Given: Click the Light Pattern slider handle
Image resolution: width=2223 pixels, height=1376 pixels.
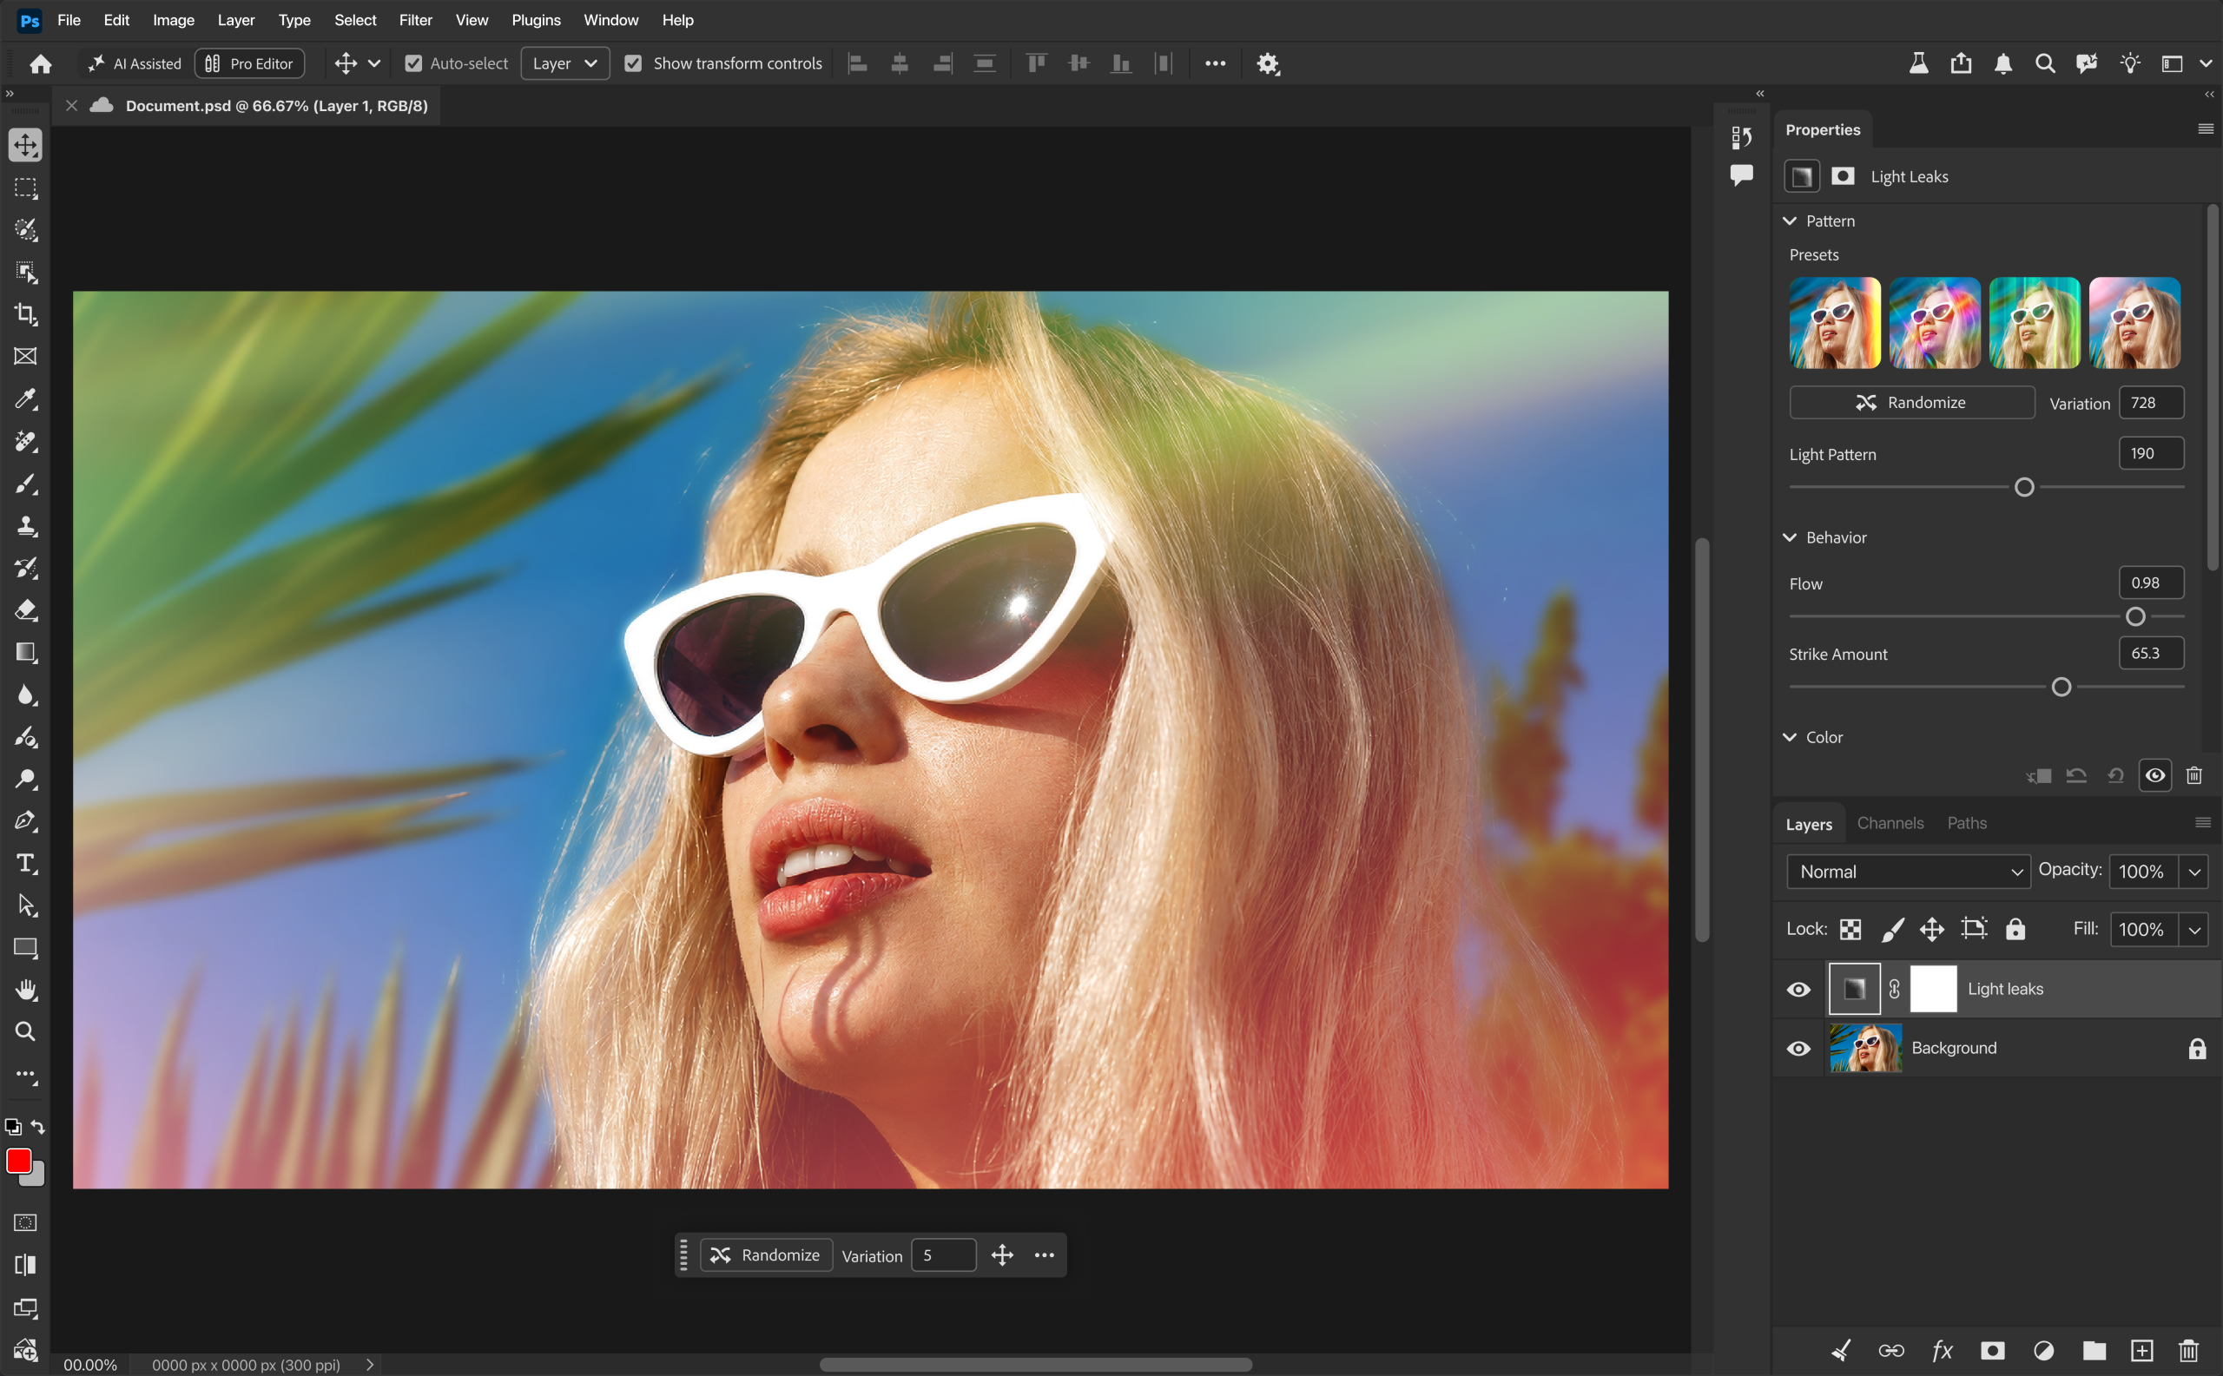Looking at the screenshot, I should 2023,488.
